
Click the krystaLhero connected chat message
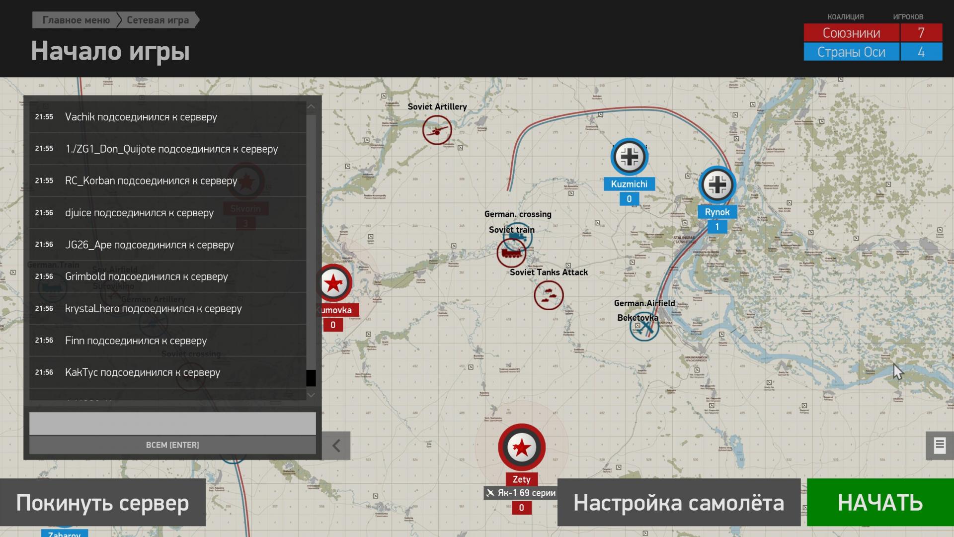167,308
